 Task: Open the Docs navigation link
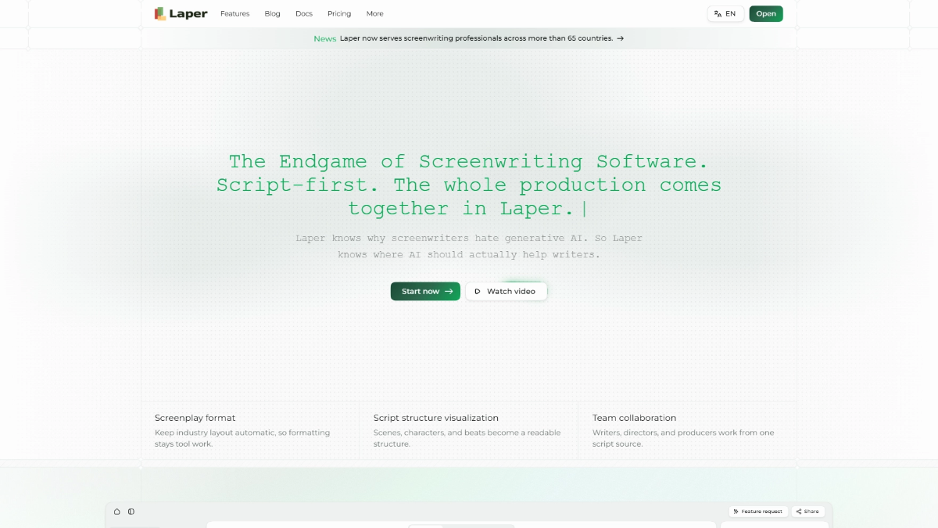pos(304,14)
